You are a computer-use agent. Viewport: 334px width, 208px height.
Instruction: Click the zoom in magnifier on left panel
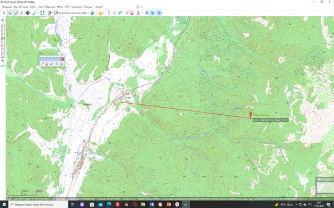click(x=3, y=21)
